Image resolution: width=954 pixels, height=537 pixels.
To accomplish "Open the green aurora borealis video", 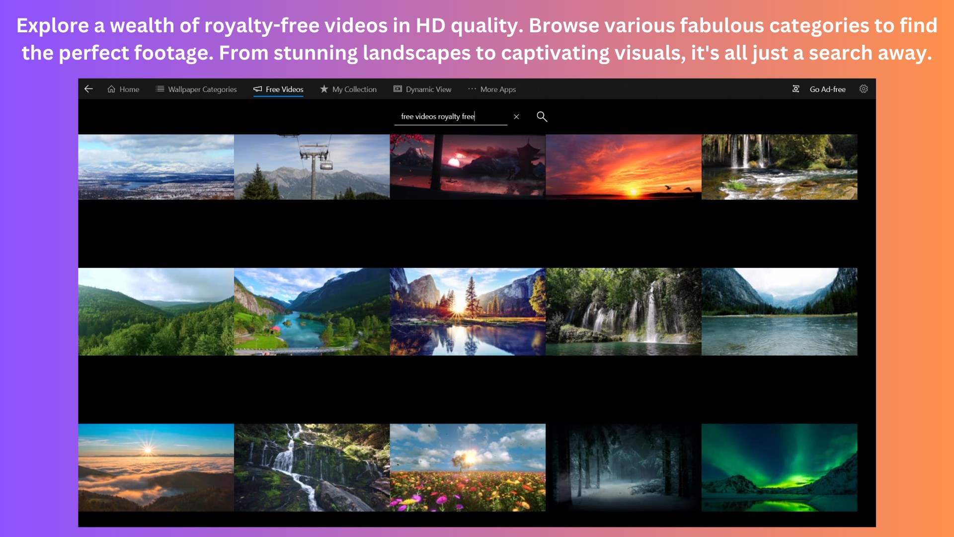I will [779, 467].
